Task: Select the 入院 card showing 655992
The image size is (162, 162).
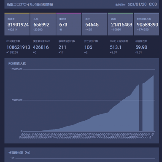Action: 43,24
